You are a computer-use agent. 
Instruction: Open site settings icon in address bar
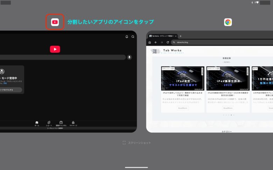[x=174, y=42]
